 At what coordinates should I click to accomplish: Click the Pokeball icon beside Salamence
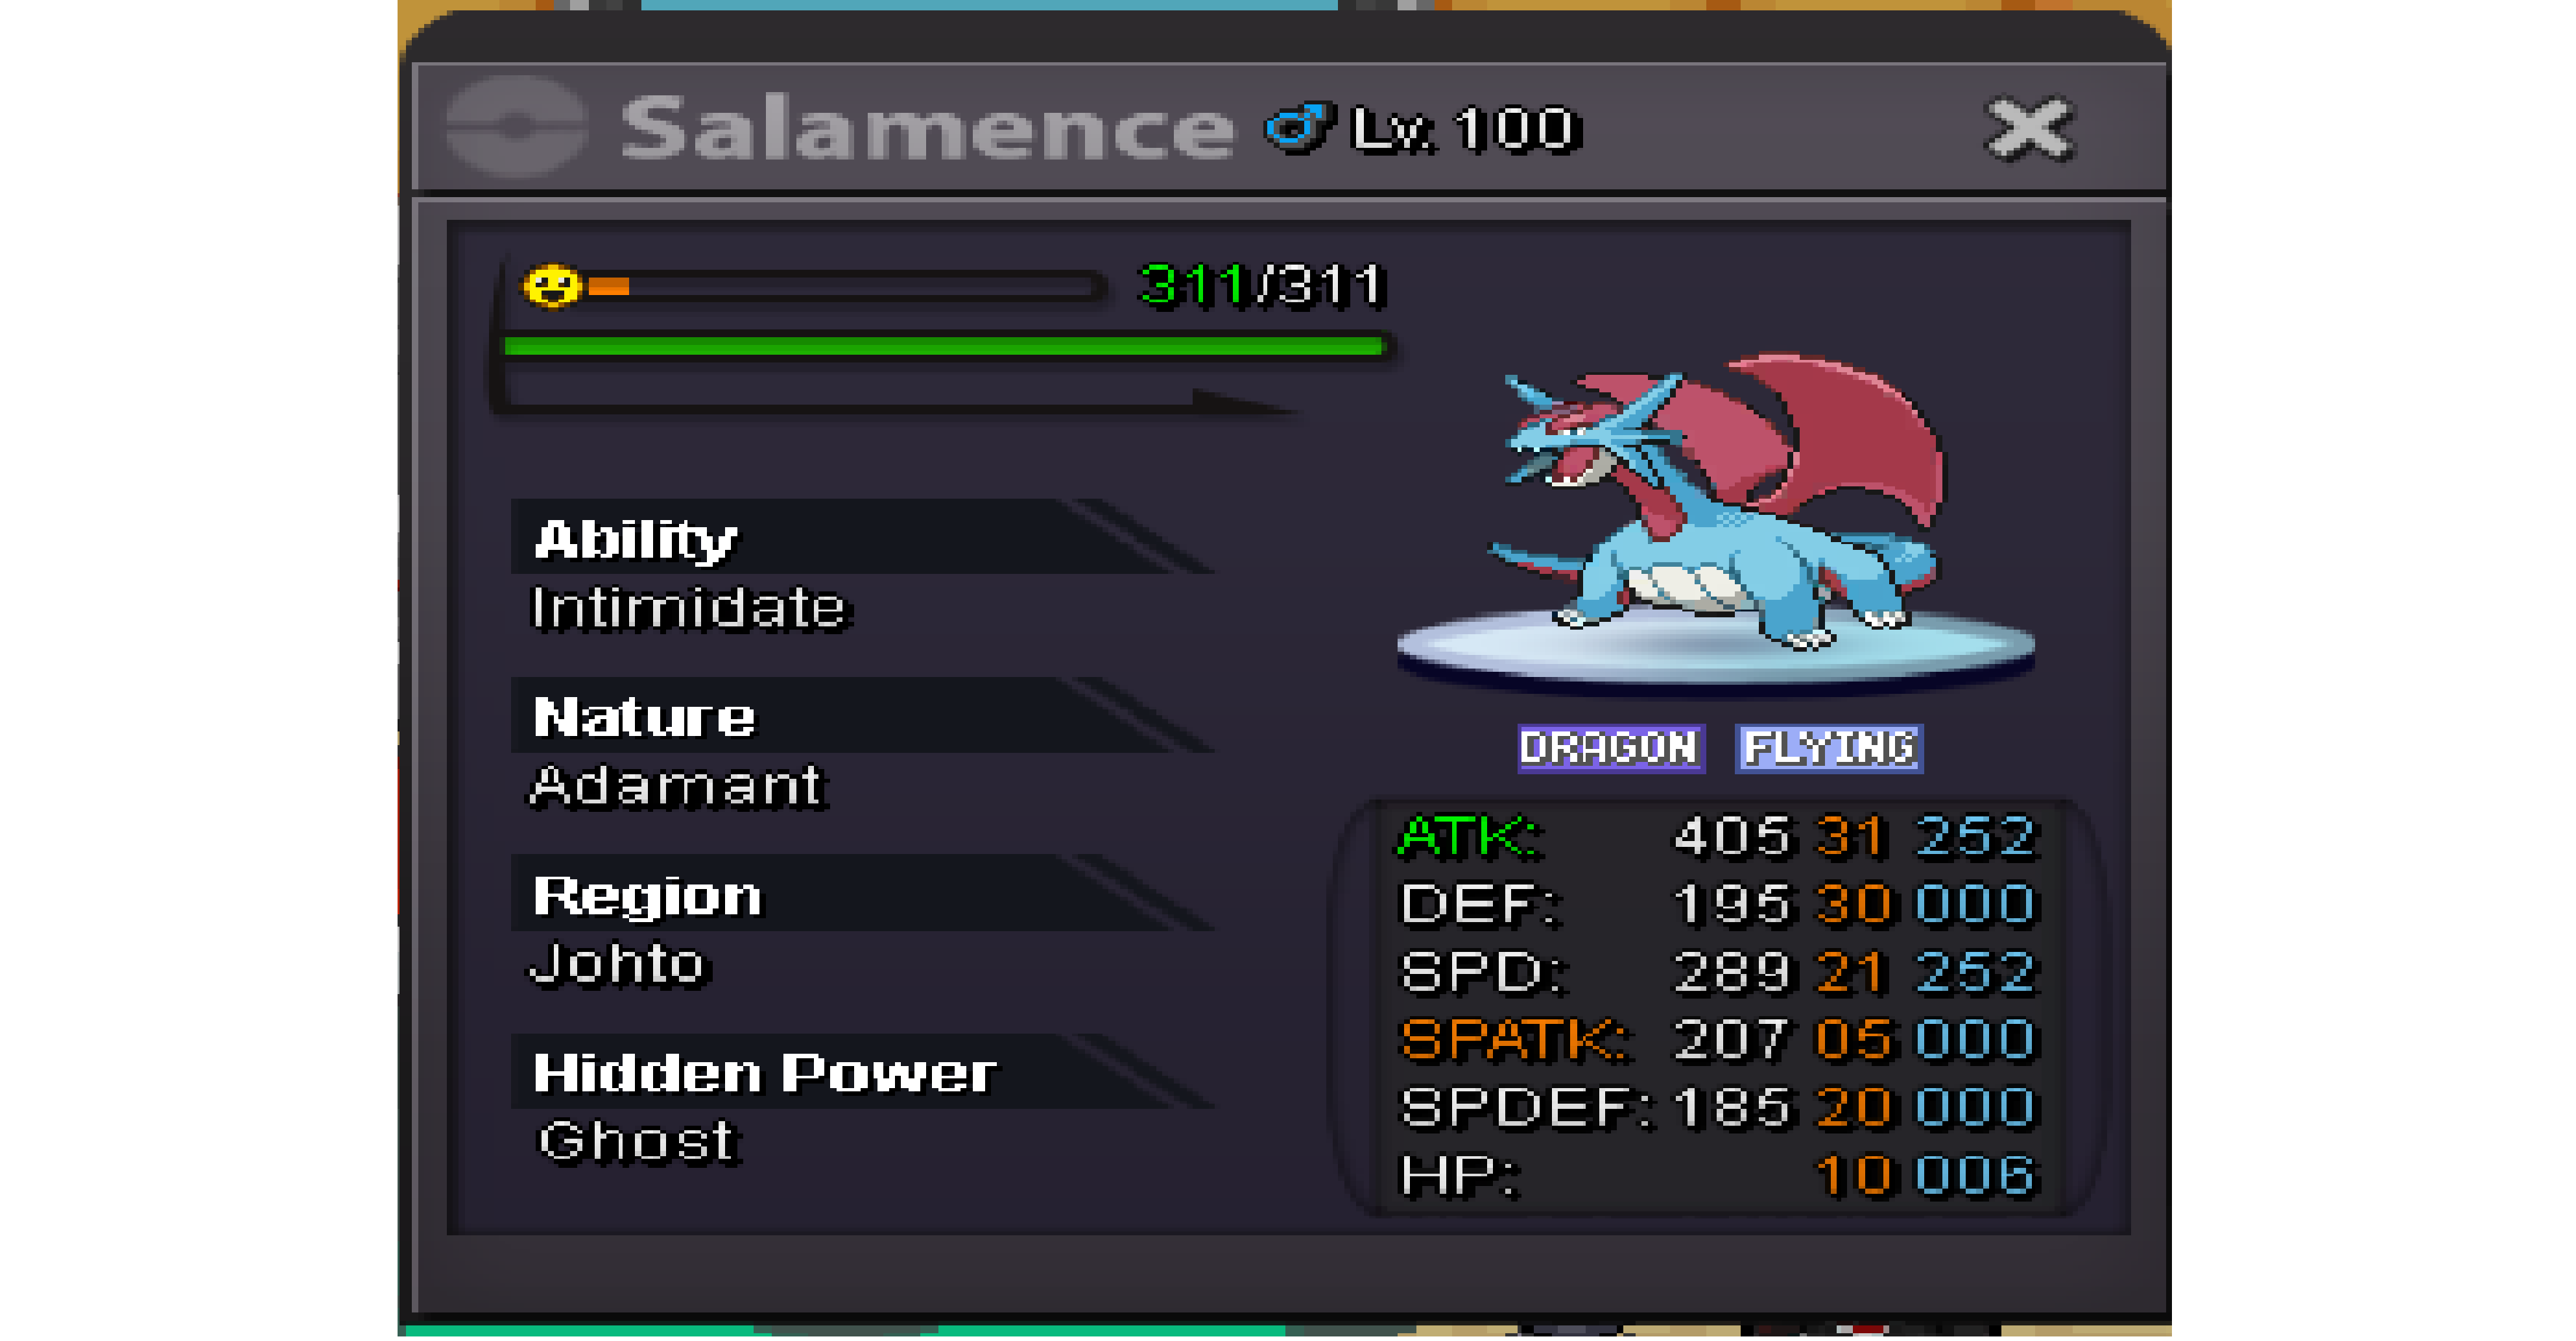pos(515,128)
